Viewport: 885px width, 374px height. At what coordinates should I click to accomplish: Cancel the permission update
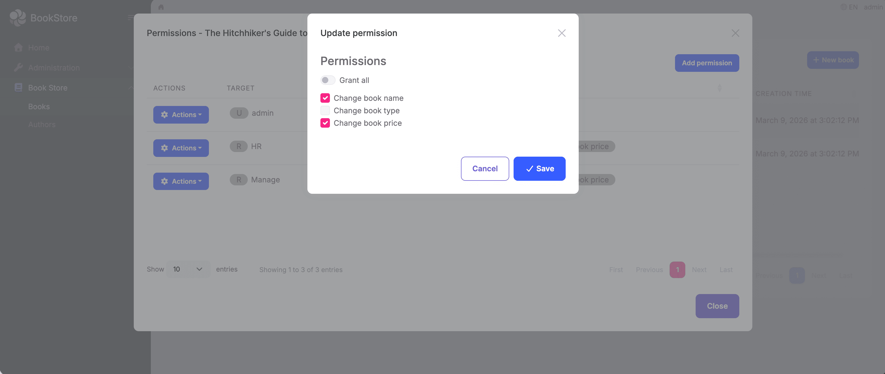click(x=485, y=169)
